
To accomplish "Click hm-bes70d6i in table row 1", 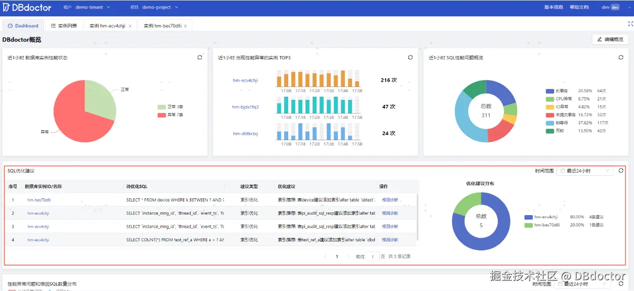I will click(x=39, y=200).
